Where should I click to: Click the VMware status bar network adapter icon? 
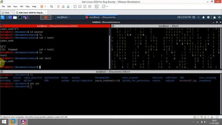202,117
